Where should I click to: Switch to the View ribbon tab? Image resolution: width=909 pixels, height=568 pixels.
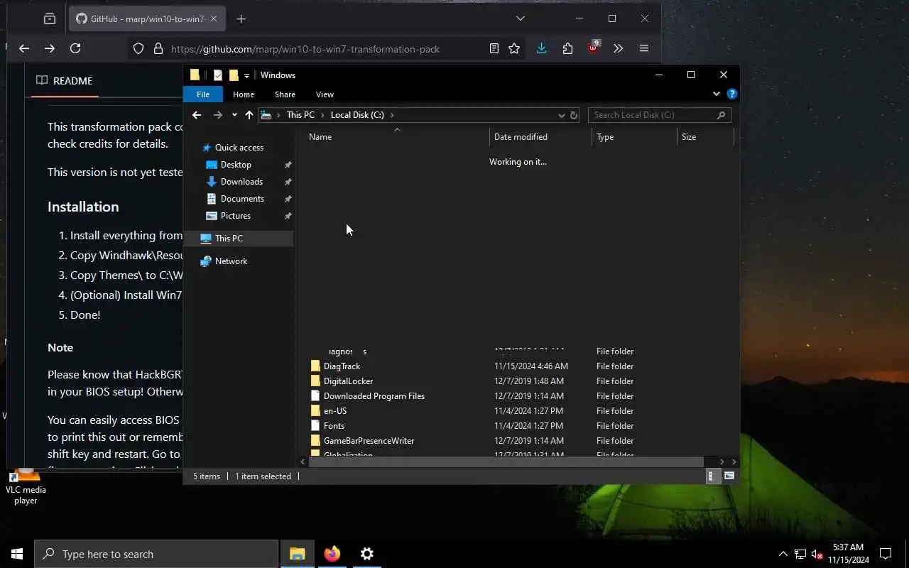click(x=325, y=94)
